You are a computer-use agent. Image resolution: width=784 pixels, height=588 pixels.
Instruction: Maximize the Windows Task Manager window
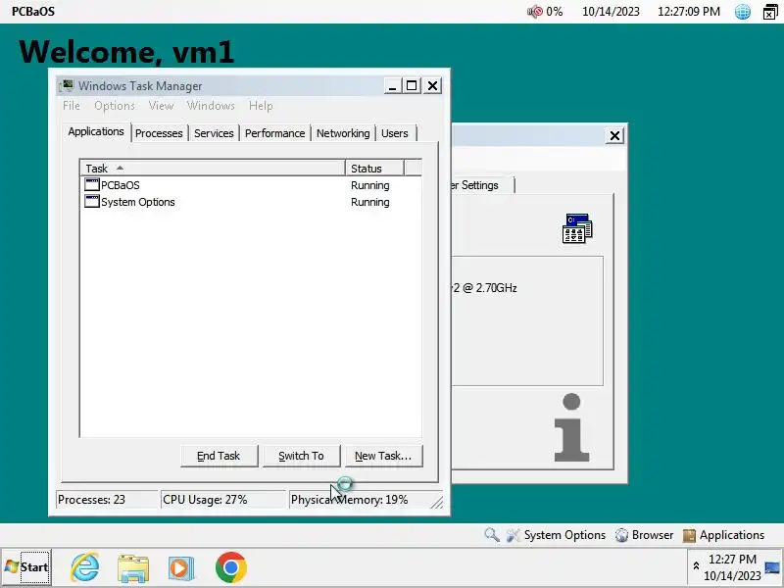[412, 86]
